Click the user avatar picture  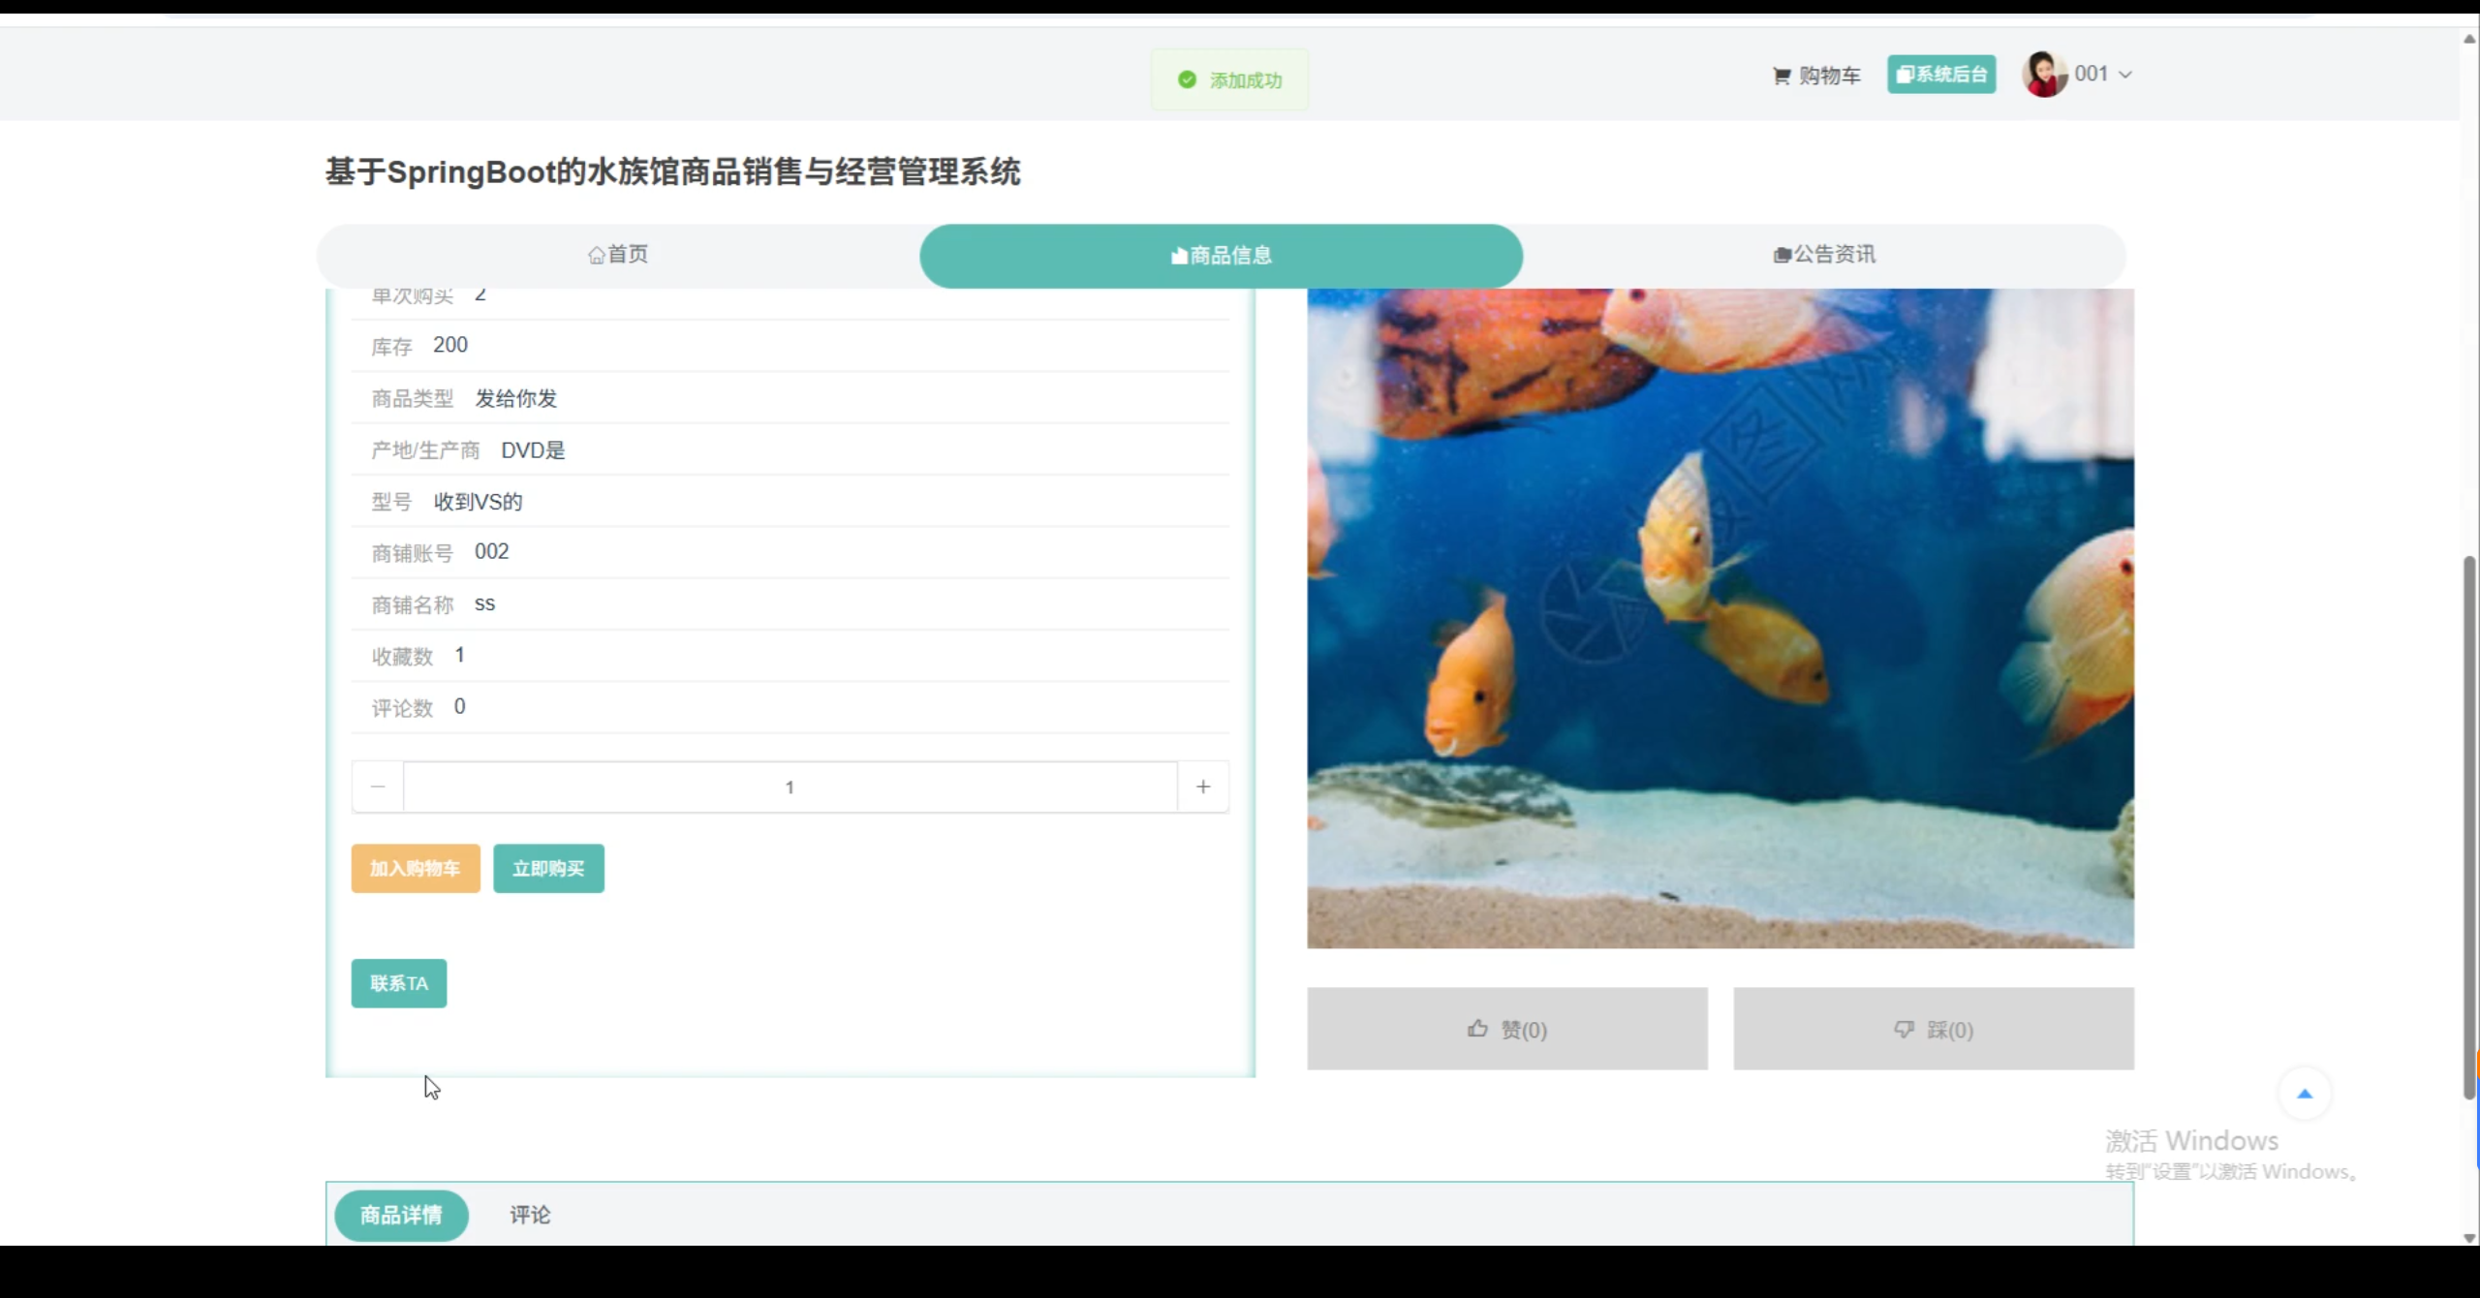(x=2044, y=75)
